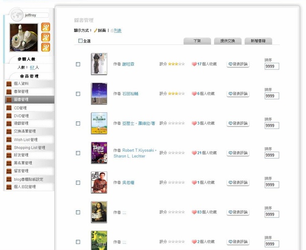Click the shelf icon beside 好友管理
This screenshot has height=250, width=306.
pyautogui.click(x=9, y=155)
